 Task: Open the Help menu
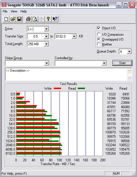coord(24,11)
